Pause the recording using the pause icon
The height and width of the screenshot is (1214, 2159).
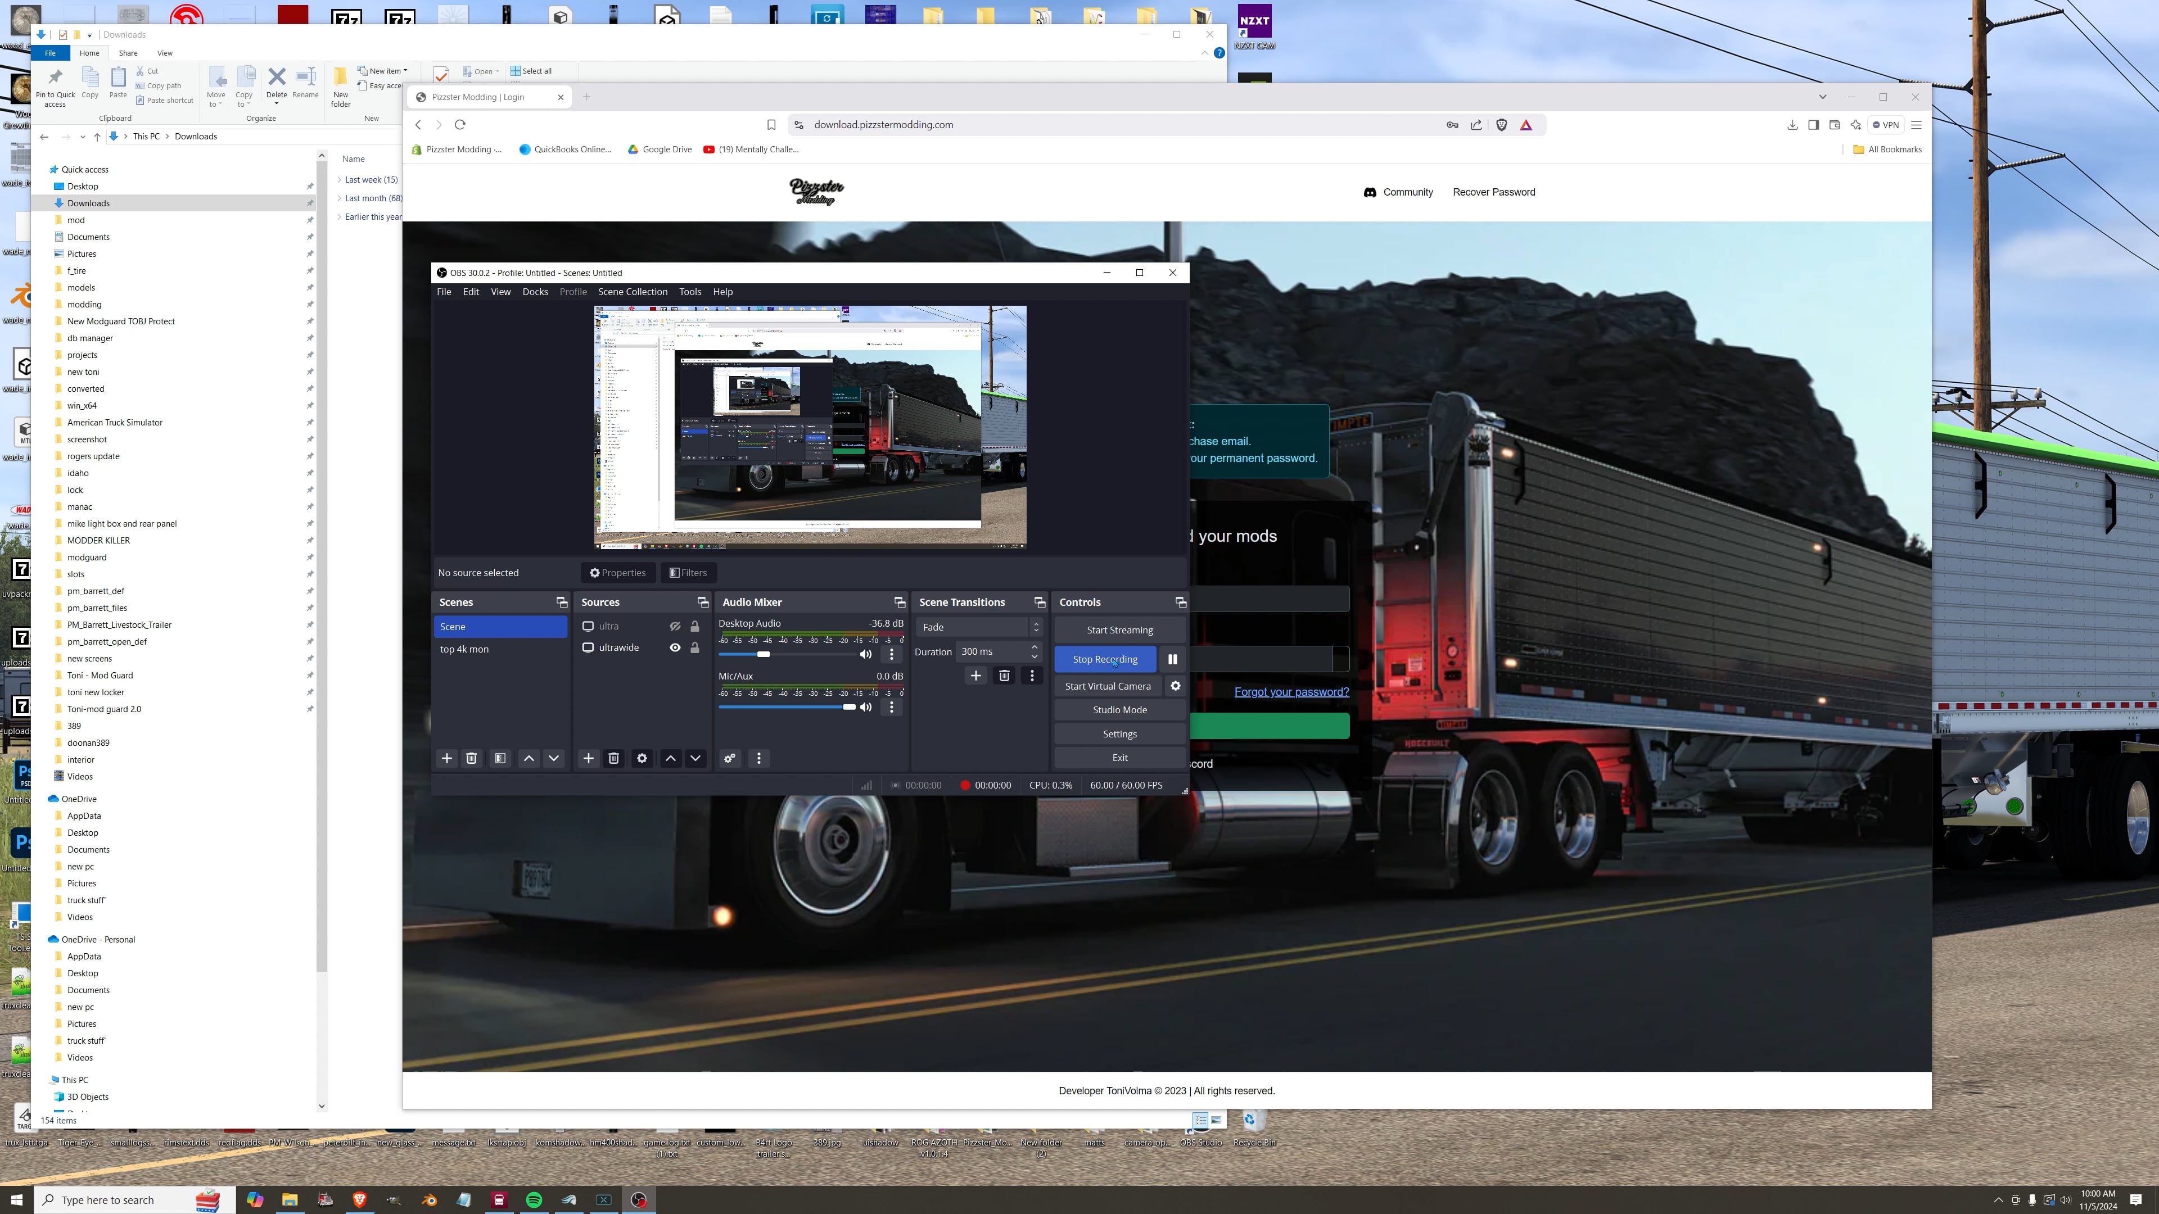tap(1172, 659)
